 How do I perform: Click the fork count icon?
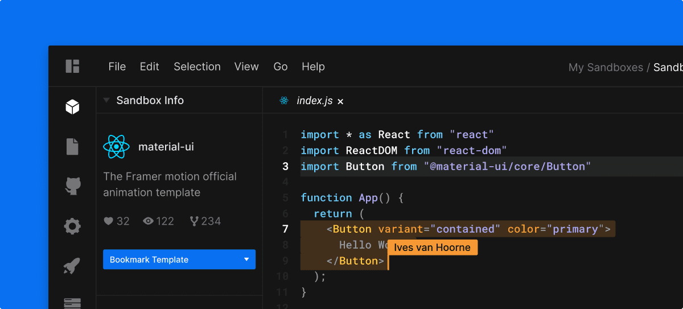pos(194,221)
